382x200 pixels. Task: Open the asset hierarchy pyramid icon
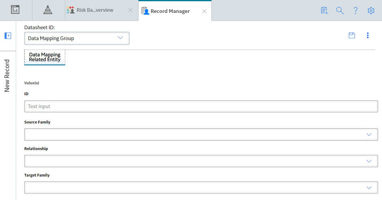pyautogui.click(x=48, y=10)
